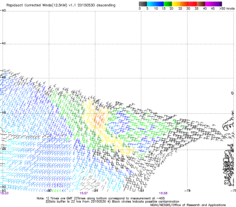236x207 pixels.
Task: Click the '18:33' time label
Action: pyautogui.click(x=4, y=193)
